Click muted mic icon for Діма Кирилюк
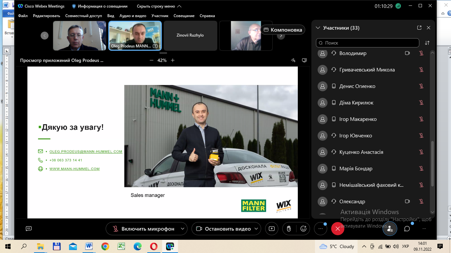 click(x=421, y=103)
